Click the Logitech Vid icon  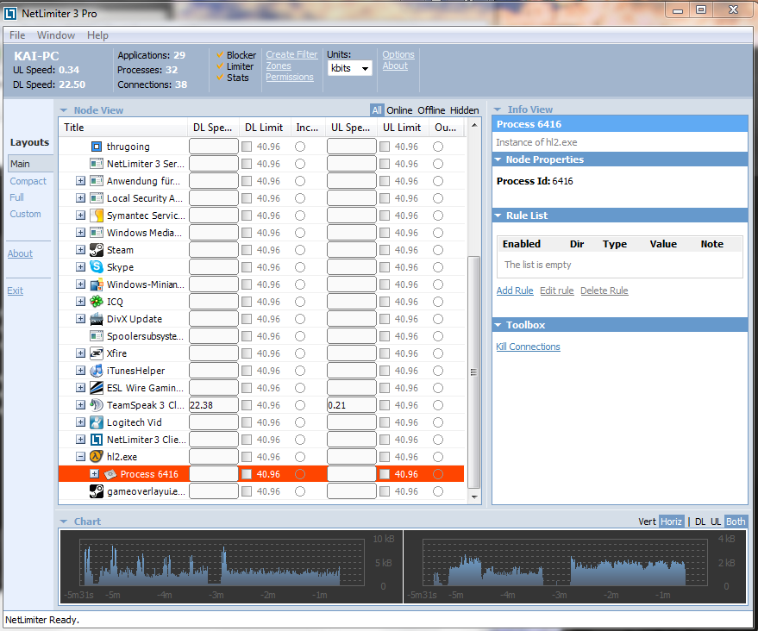(97, 422)
